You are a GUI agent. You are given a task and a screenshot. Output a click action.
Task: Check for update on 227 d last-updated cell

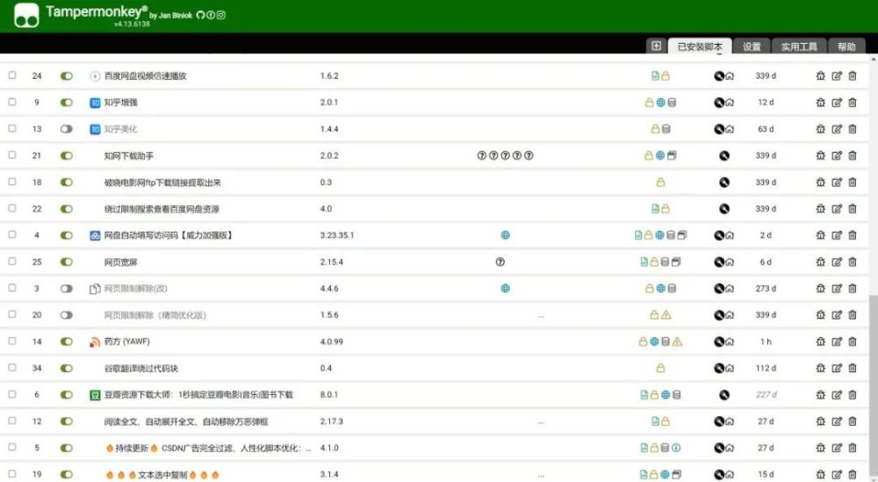(766, 395)
